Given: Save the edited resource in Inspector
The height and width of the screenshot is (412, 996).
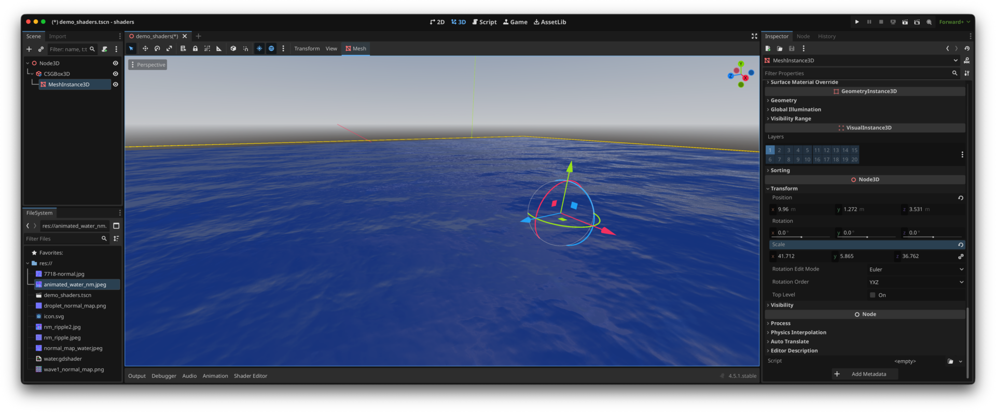Looking at the screenshot, I should tap(792, 49).
